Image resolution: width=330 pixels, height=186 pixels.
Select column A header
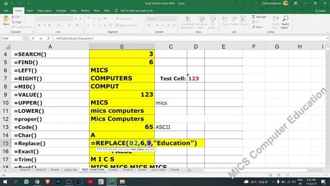pyautogui.click(x=50, y=47)
